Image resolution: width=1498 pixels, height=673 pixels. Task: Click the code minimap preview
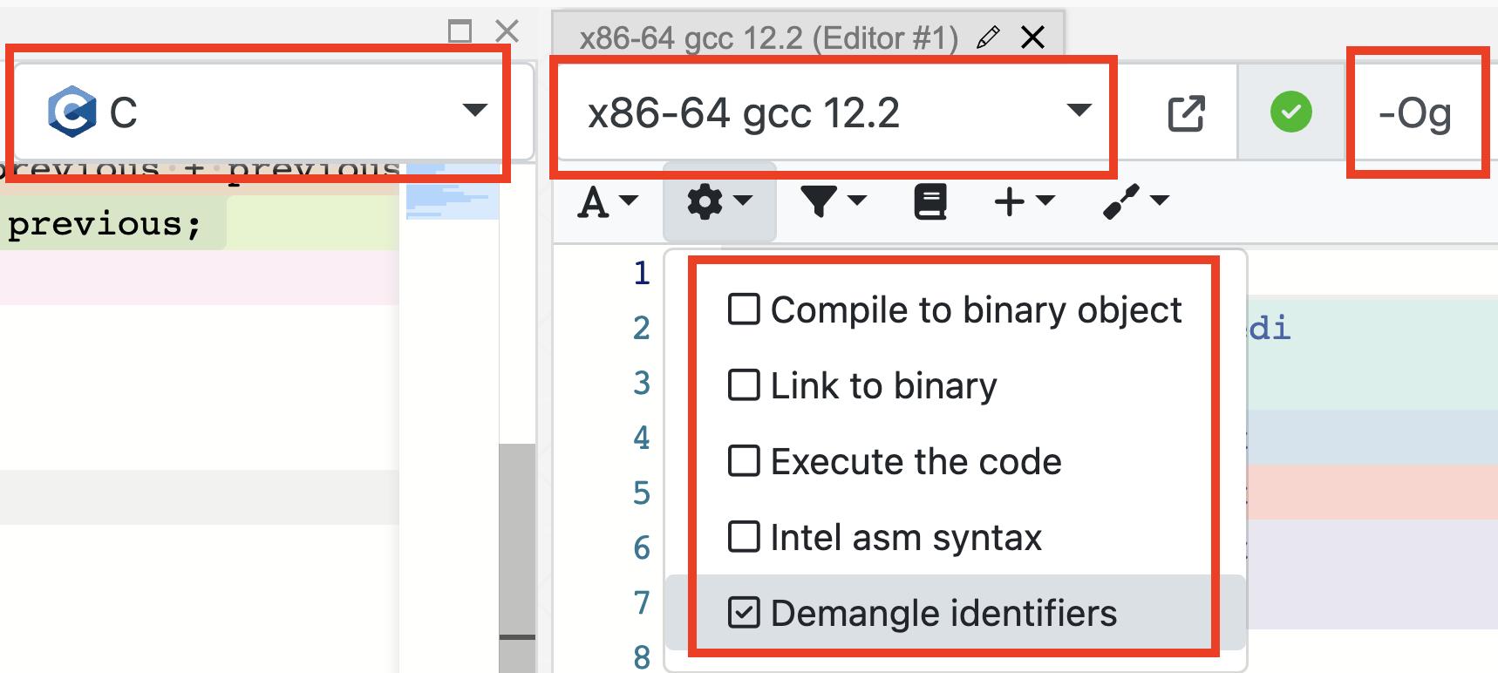tap(452, 192)
